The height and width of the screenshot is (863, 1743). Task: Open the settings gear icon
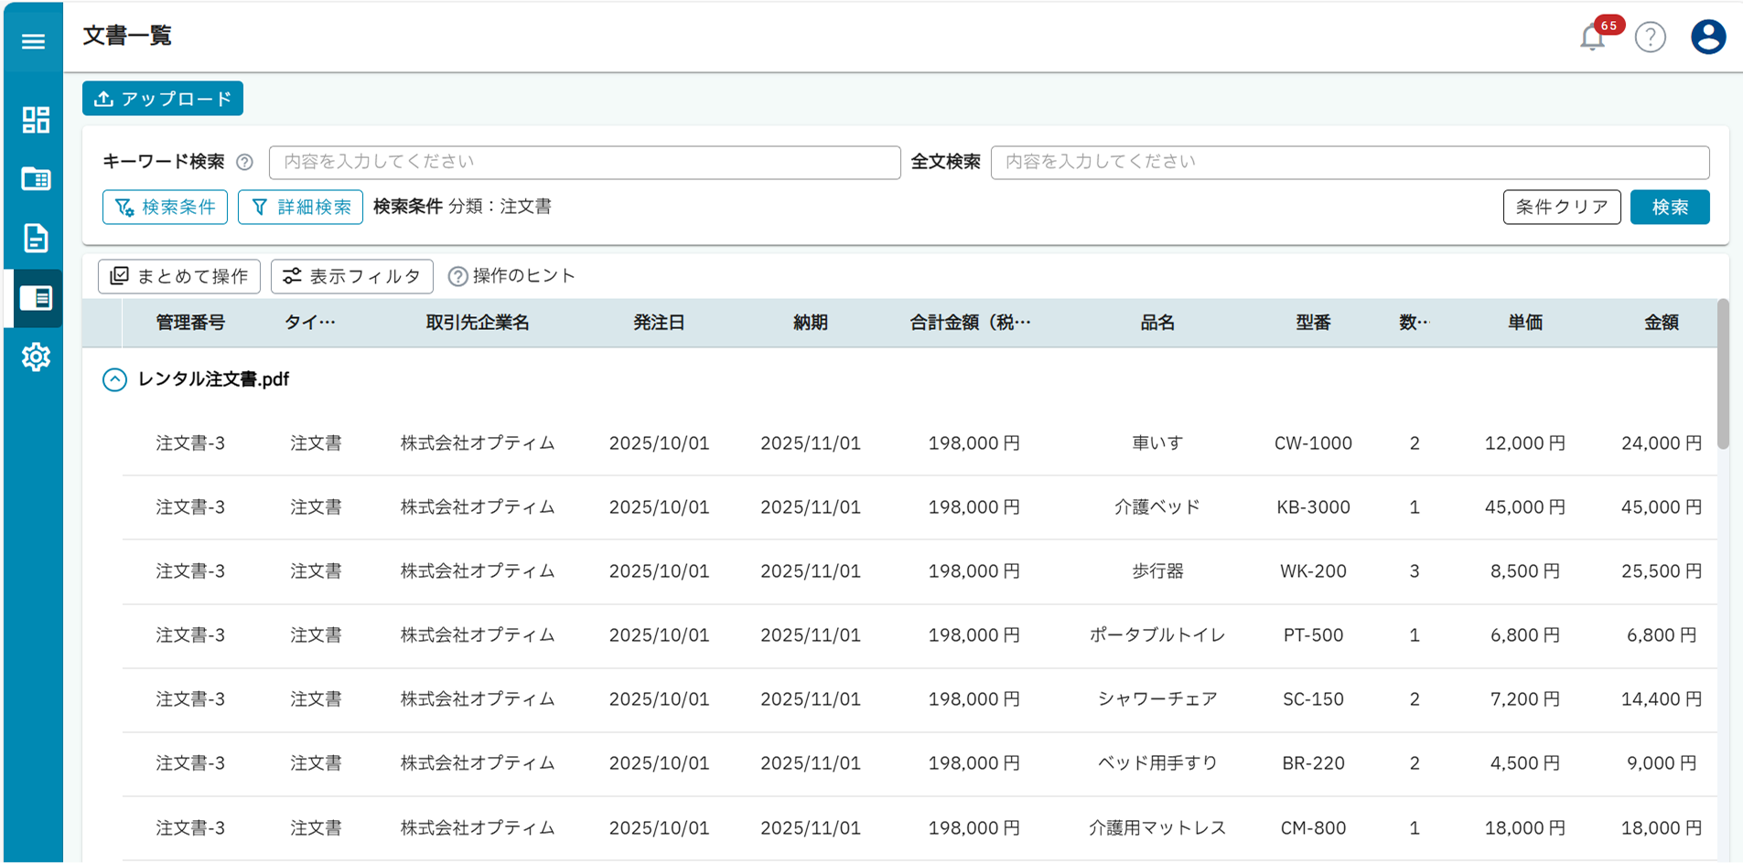tap(35, 357)
